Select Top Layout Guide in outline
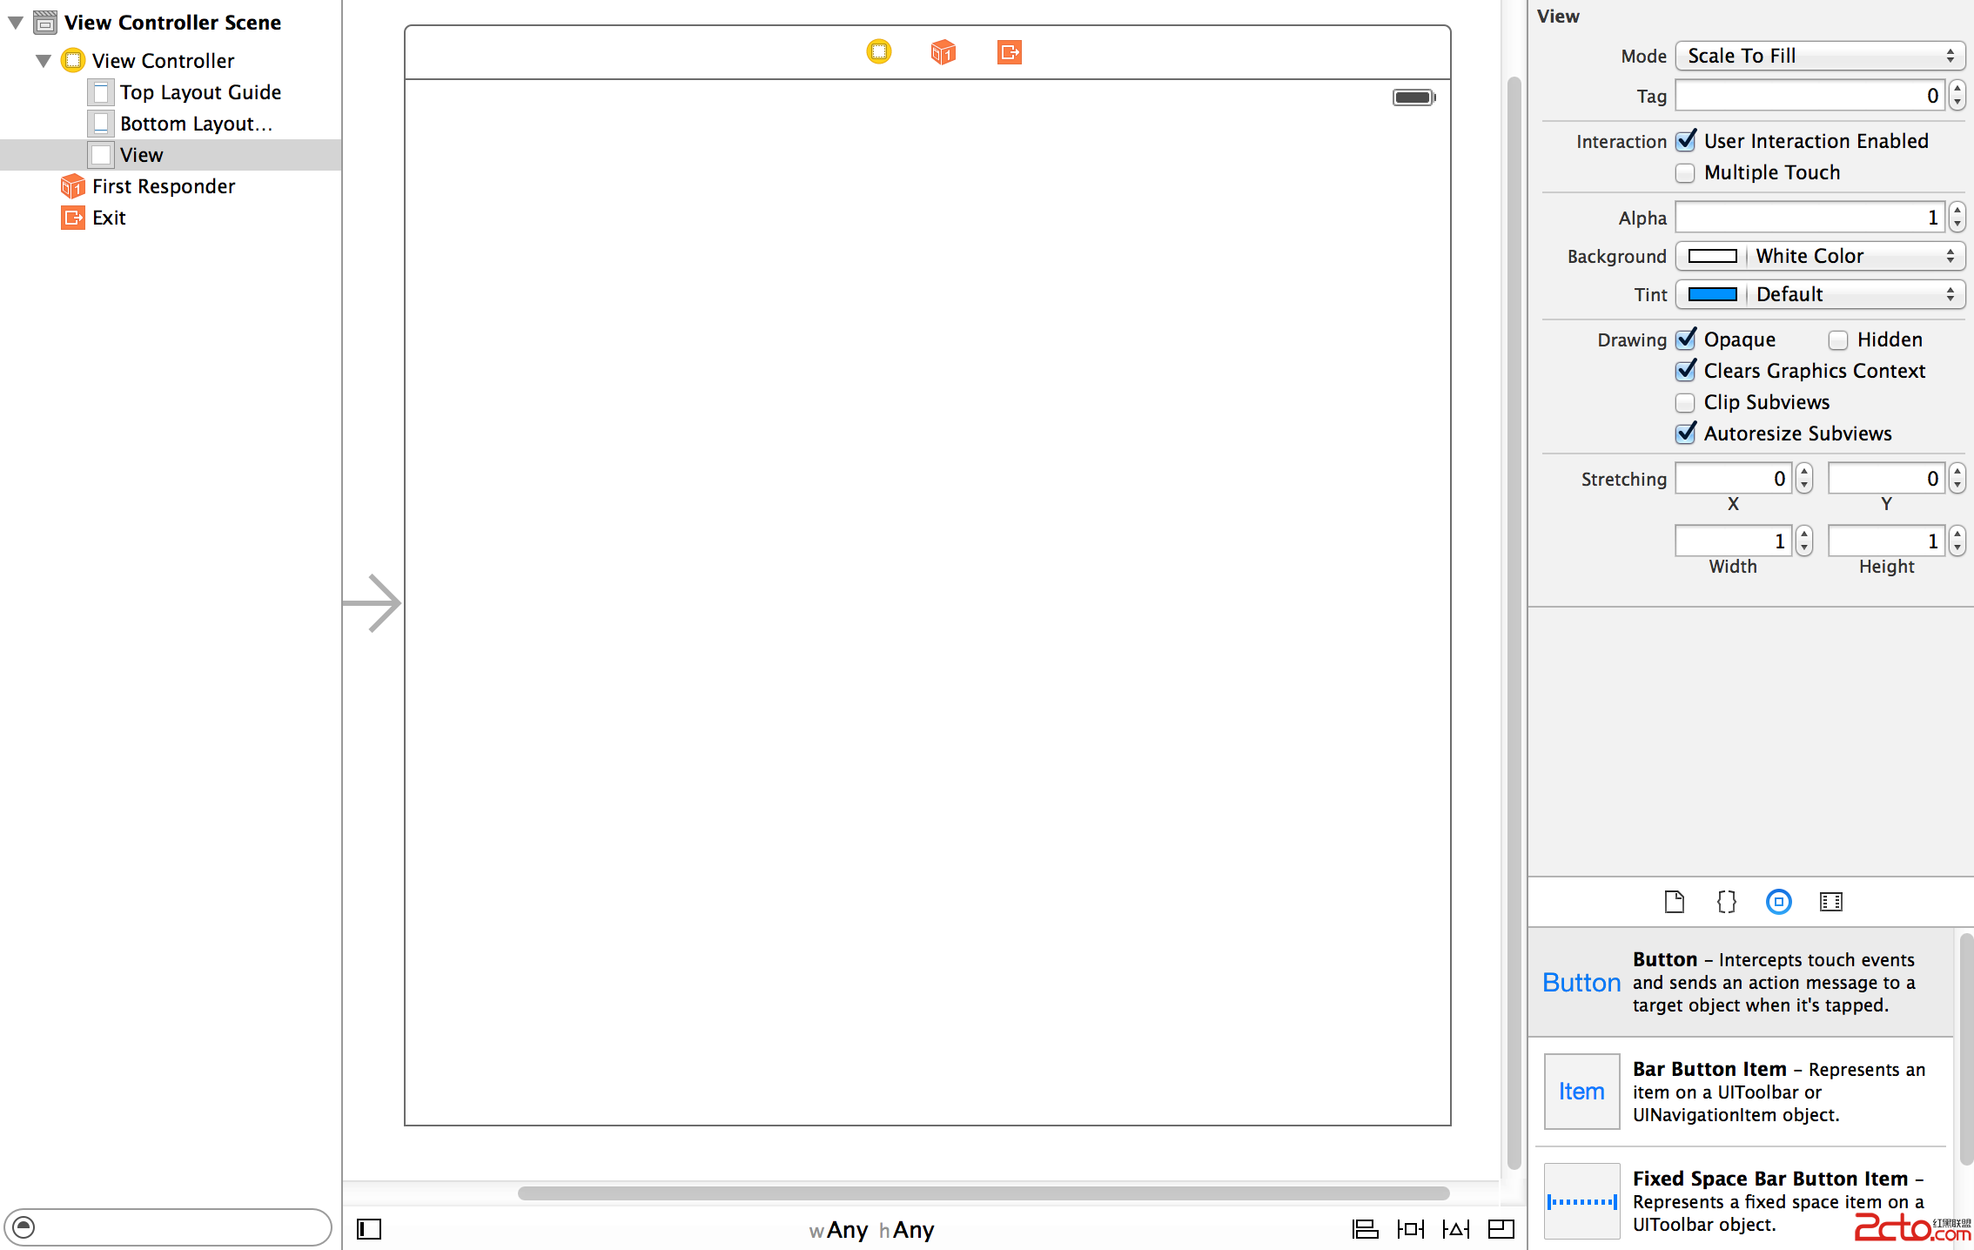Viewport: 1974px width, 1250px height. coord(200,92)
